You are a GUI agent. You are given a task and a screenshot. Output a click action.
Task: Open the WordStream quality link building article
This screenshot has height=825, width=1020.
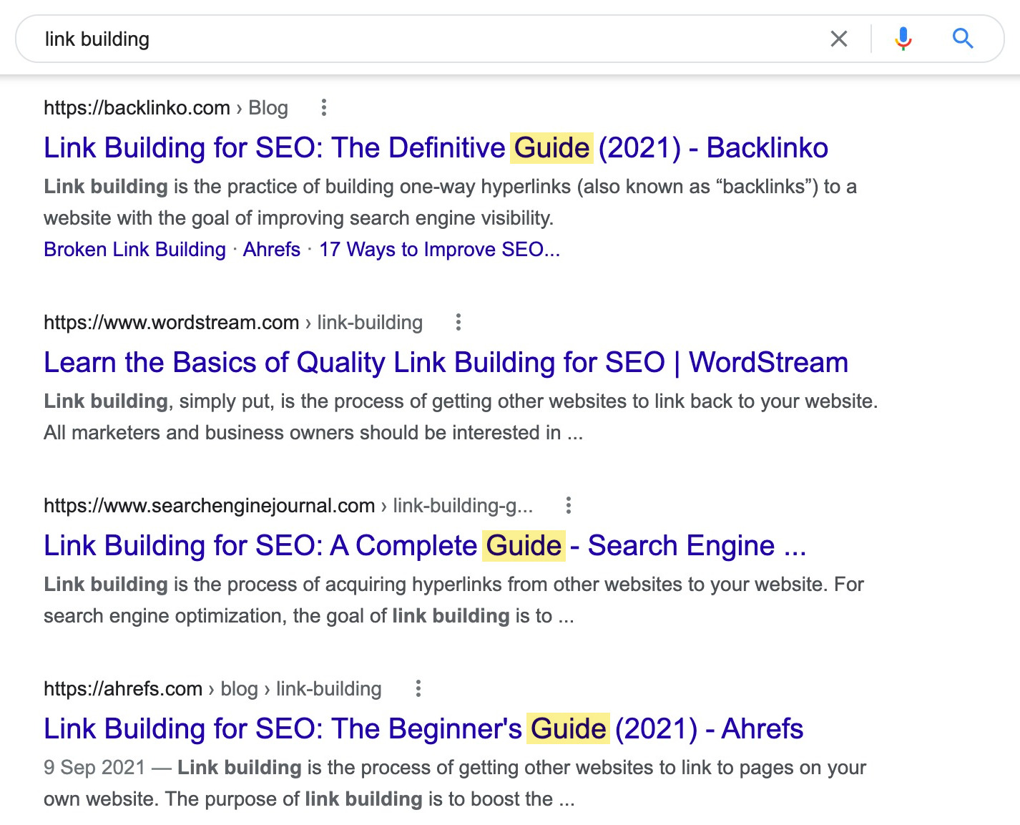[x=445, y=363]
